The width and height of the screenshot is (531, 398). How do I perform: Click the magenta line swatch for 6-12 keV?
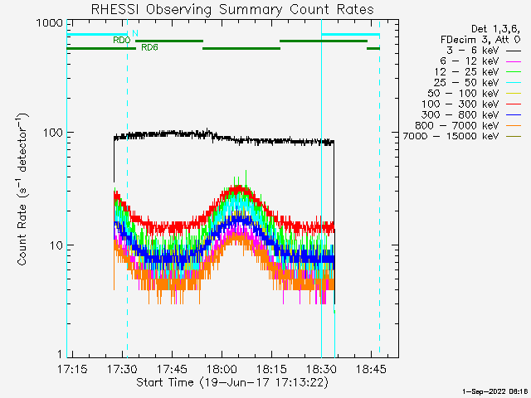(x=514, y=61)
